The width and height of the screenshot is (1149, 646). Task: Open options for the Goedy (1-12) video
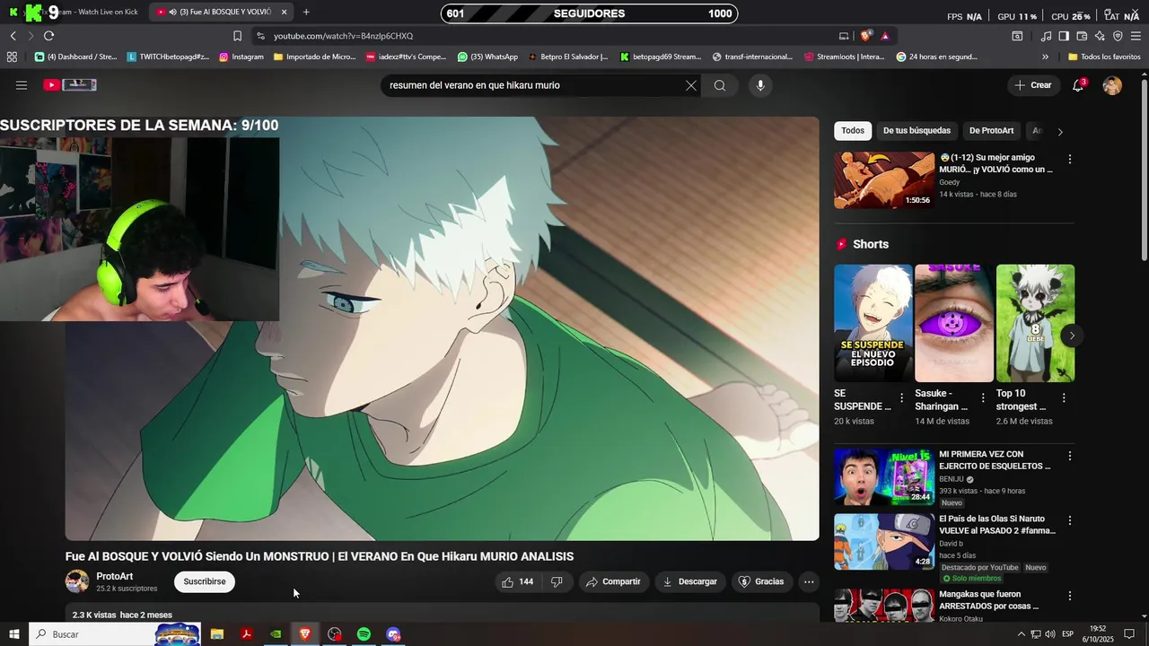click(x=1069, y=159)
